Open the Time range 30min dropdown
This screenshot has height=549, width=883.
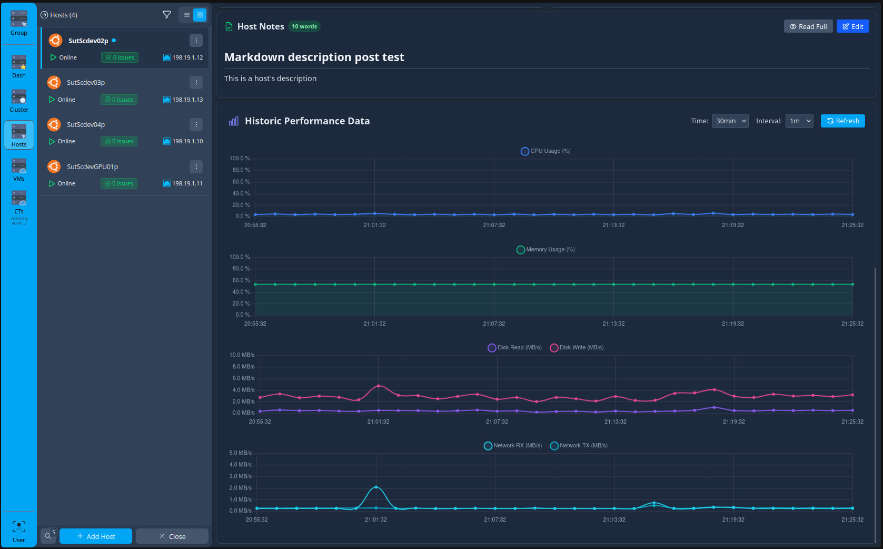[x=730, y=121]
